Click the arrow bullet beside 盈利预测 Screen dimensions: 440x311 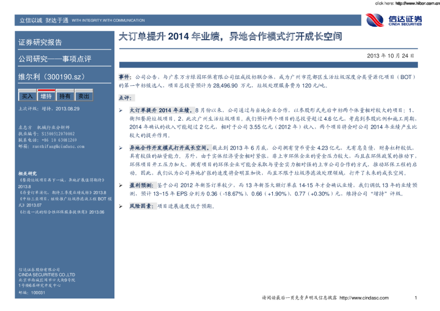pos(121,185)
